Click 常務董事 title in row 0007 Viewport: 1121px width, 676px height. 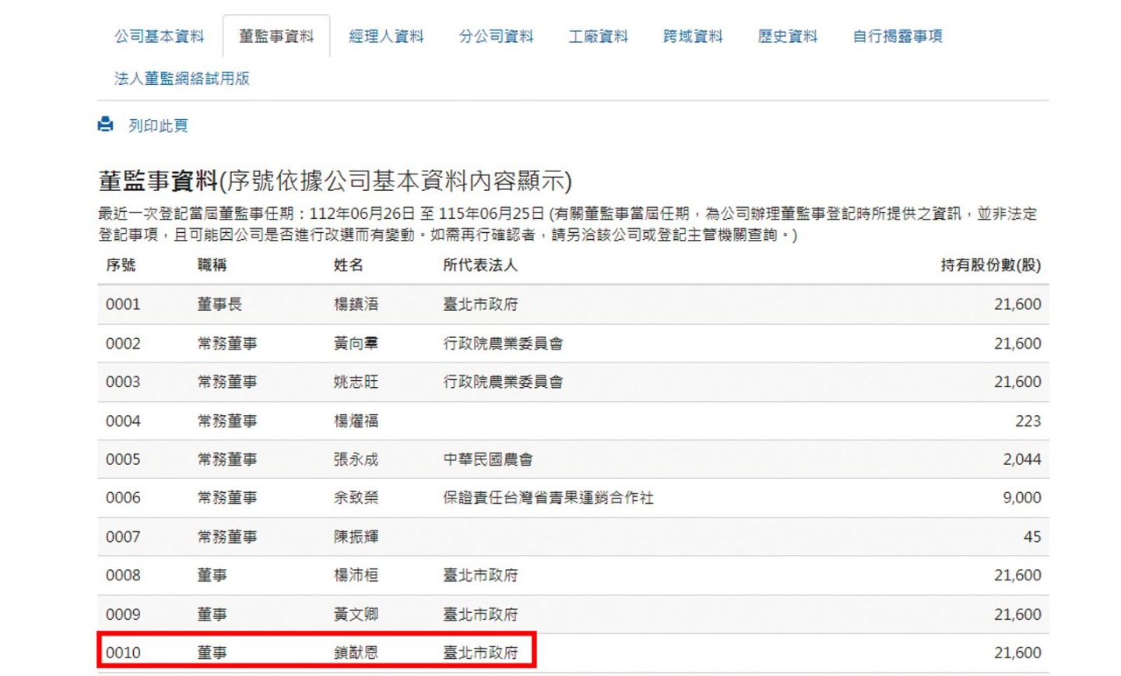tap(227, 536)
